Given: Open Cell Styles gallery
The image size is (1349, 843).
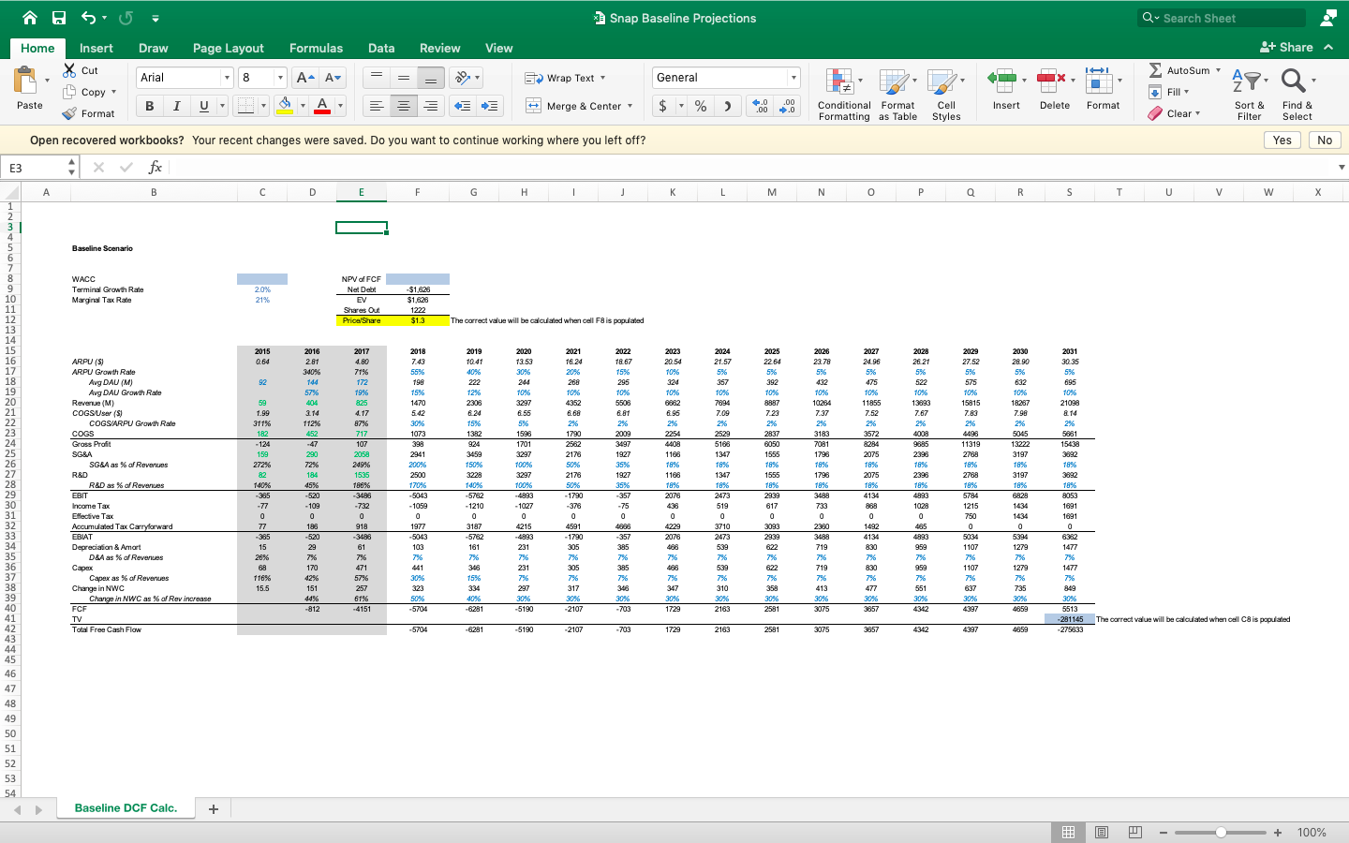Looking at the screenshot, I should pos(946,94).
